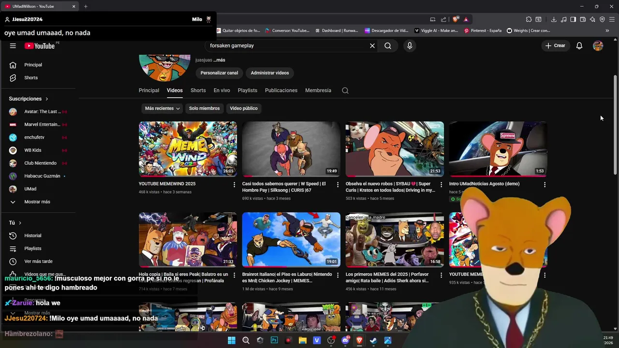Switch to the Playlists channel tab

(248, 90)
